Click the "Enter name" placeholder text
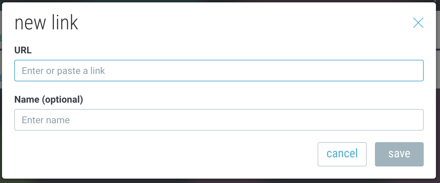 click(46, 120)
